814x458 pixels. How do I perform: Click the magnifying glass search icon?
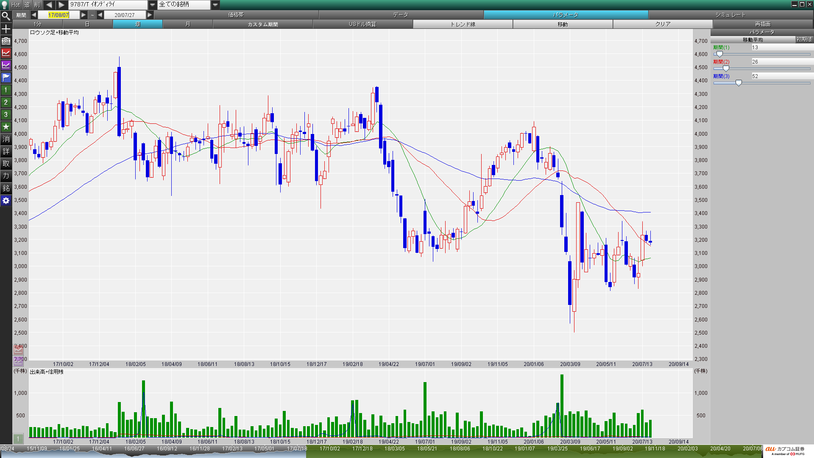coord(6,16)
